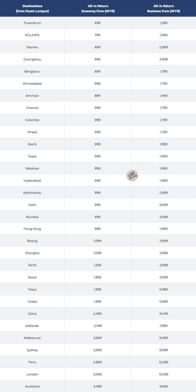Click Kathmandu business fare 2,899
The width and height of the screenshot is (196, 392).
pos(164,193)
